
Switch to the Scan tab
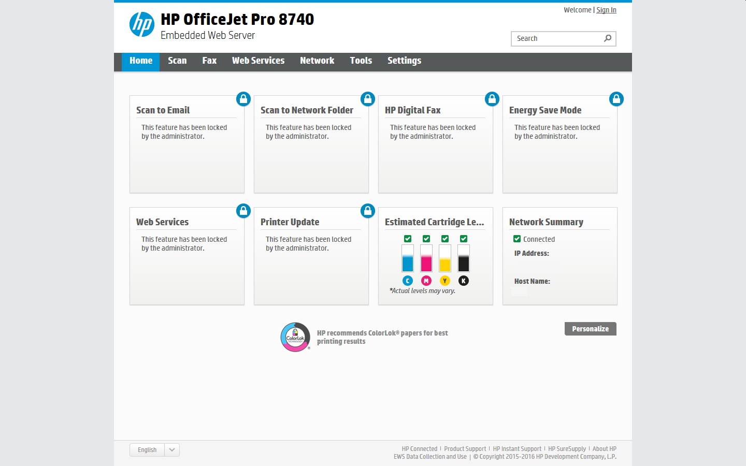click(x=177, y=61)
